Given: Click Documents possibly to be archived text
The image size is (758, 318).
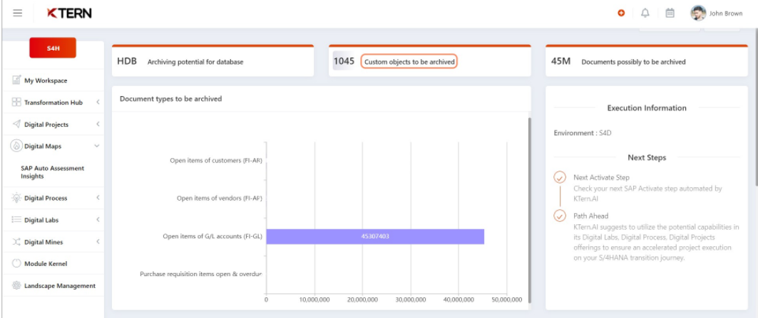Looking at the screenshot, I should 633,62.
